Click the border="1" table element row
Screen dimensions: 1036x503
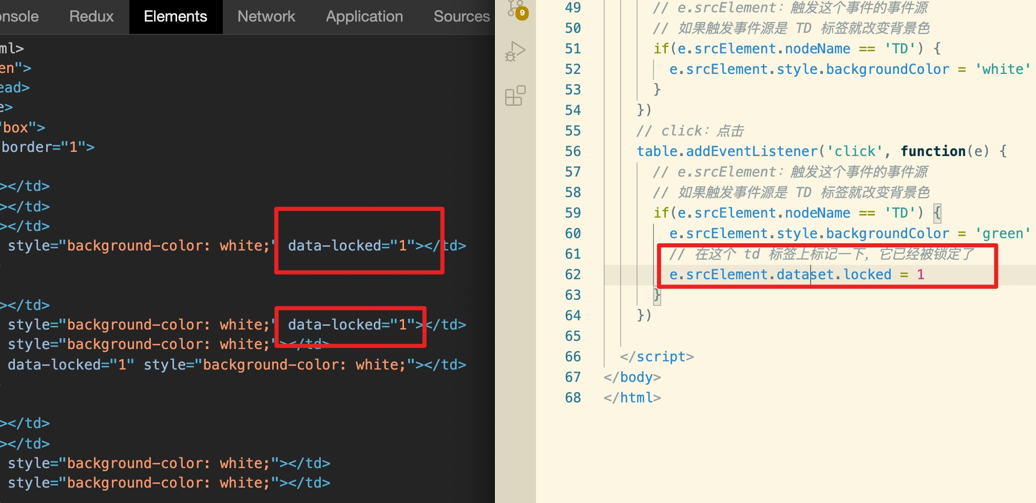click(x=48, y=147)
